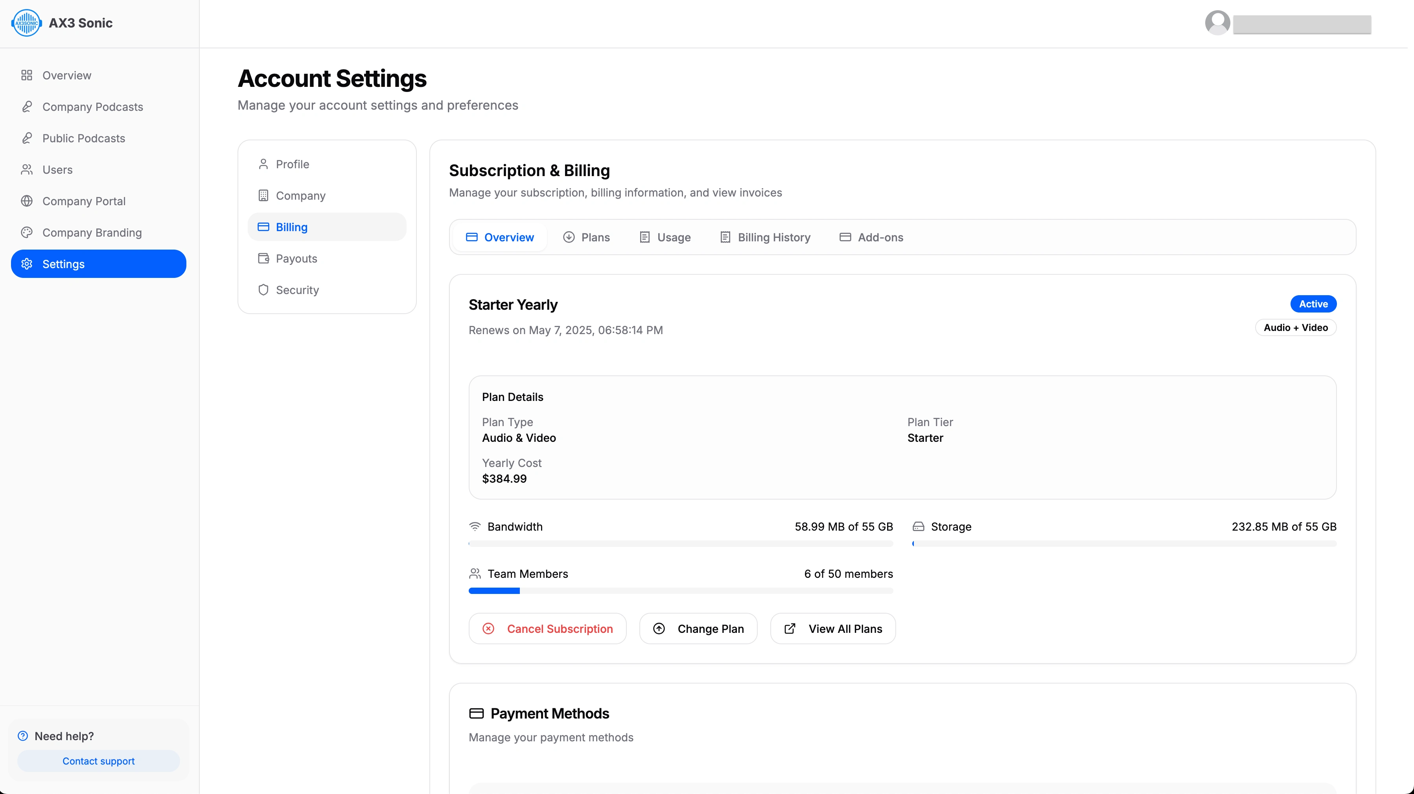Click the Team Members progress bar

681,590
